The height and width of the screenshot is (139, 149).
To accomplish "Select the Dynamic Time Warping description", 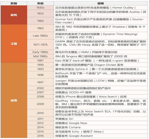I will click(x=101, y=36).
